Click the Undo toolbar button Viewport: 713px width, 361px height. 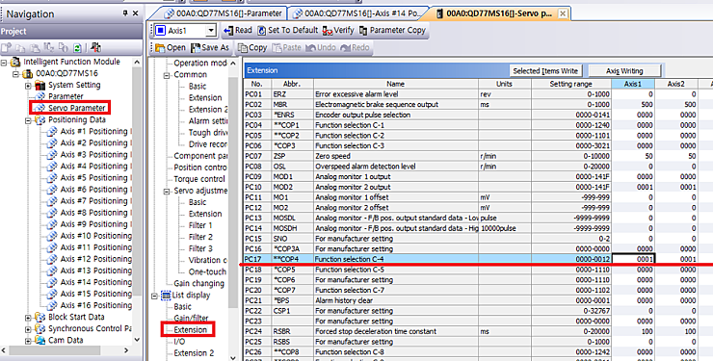point(321,48)
